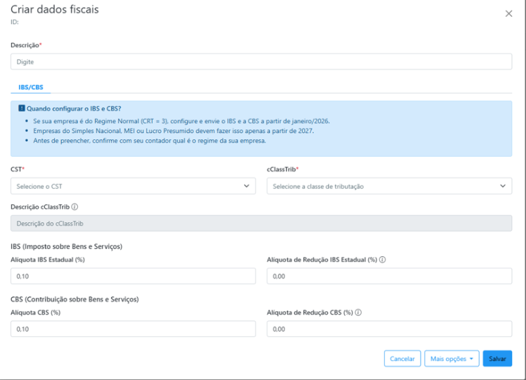Click info icon next to Redução IBS Estadual

pos(383,260)
